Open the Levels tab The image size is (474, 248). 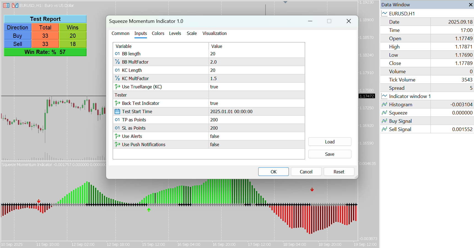pyautogui.click(x=175, y=33)
